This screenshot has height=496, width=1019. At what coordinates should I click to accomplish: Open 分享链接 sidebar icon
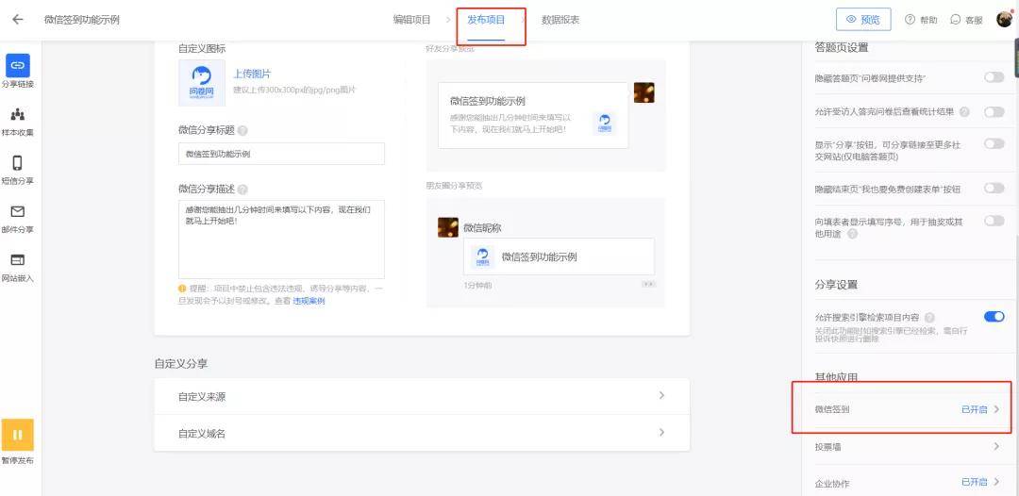[x=18, y=66]
